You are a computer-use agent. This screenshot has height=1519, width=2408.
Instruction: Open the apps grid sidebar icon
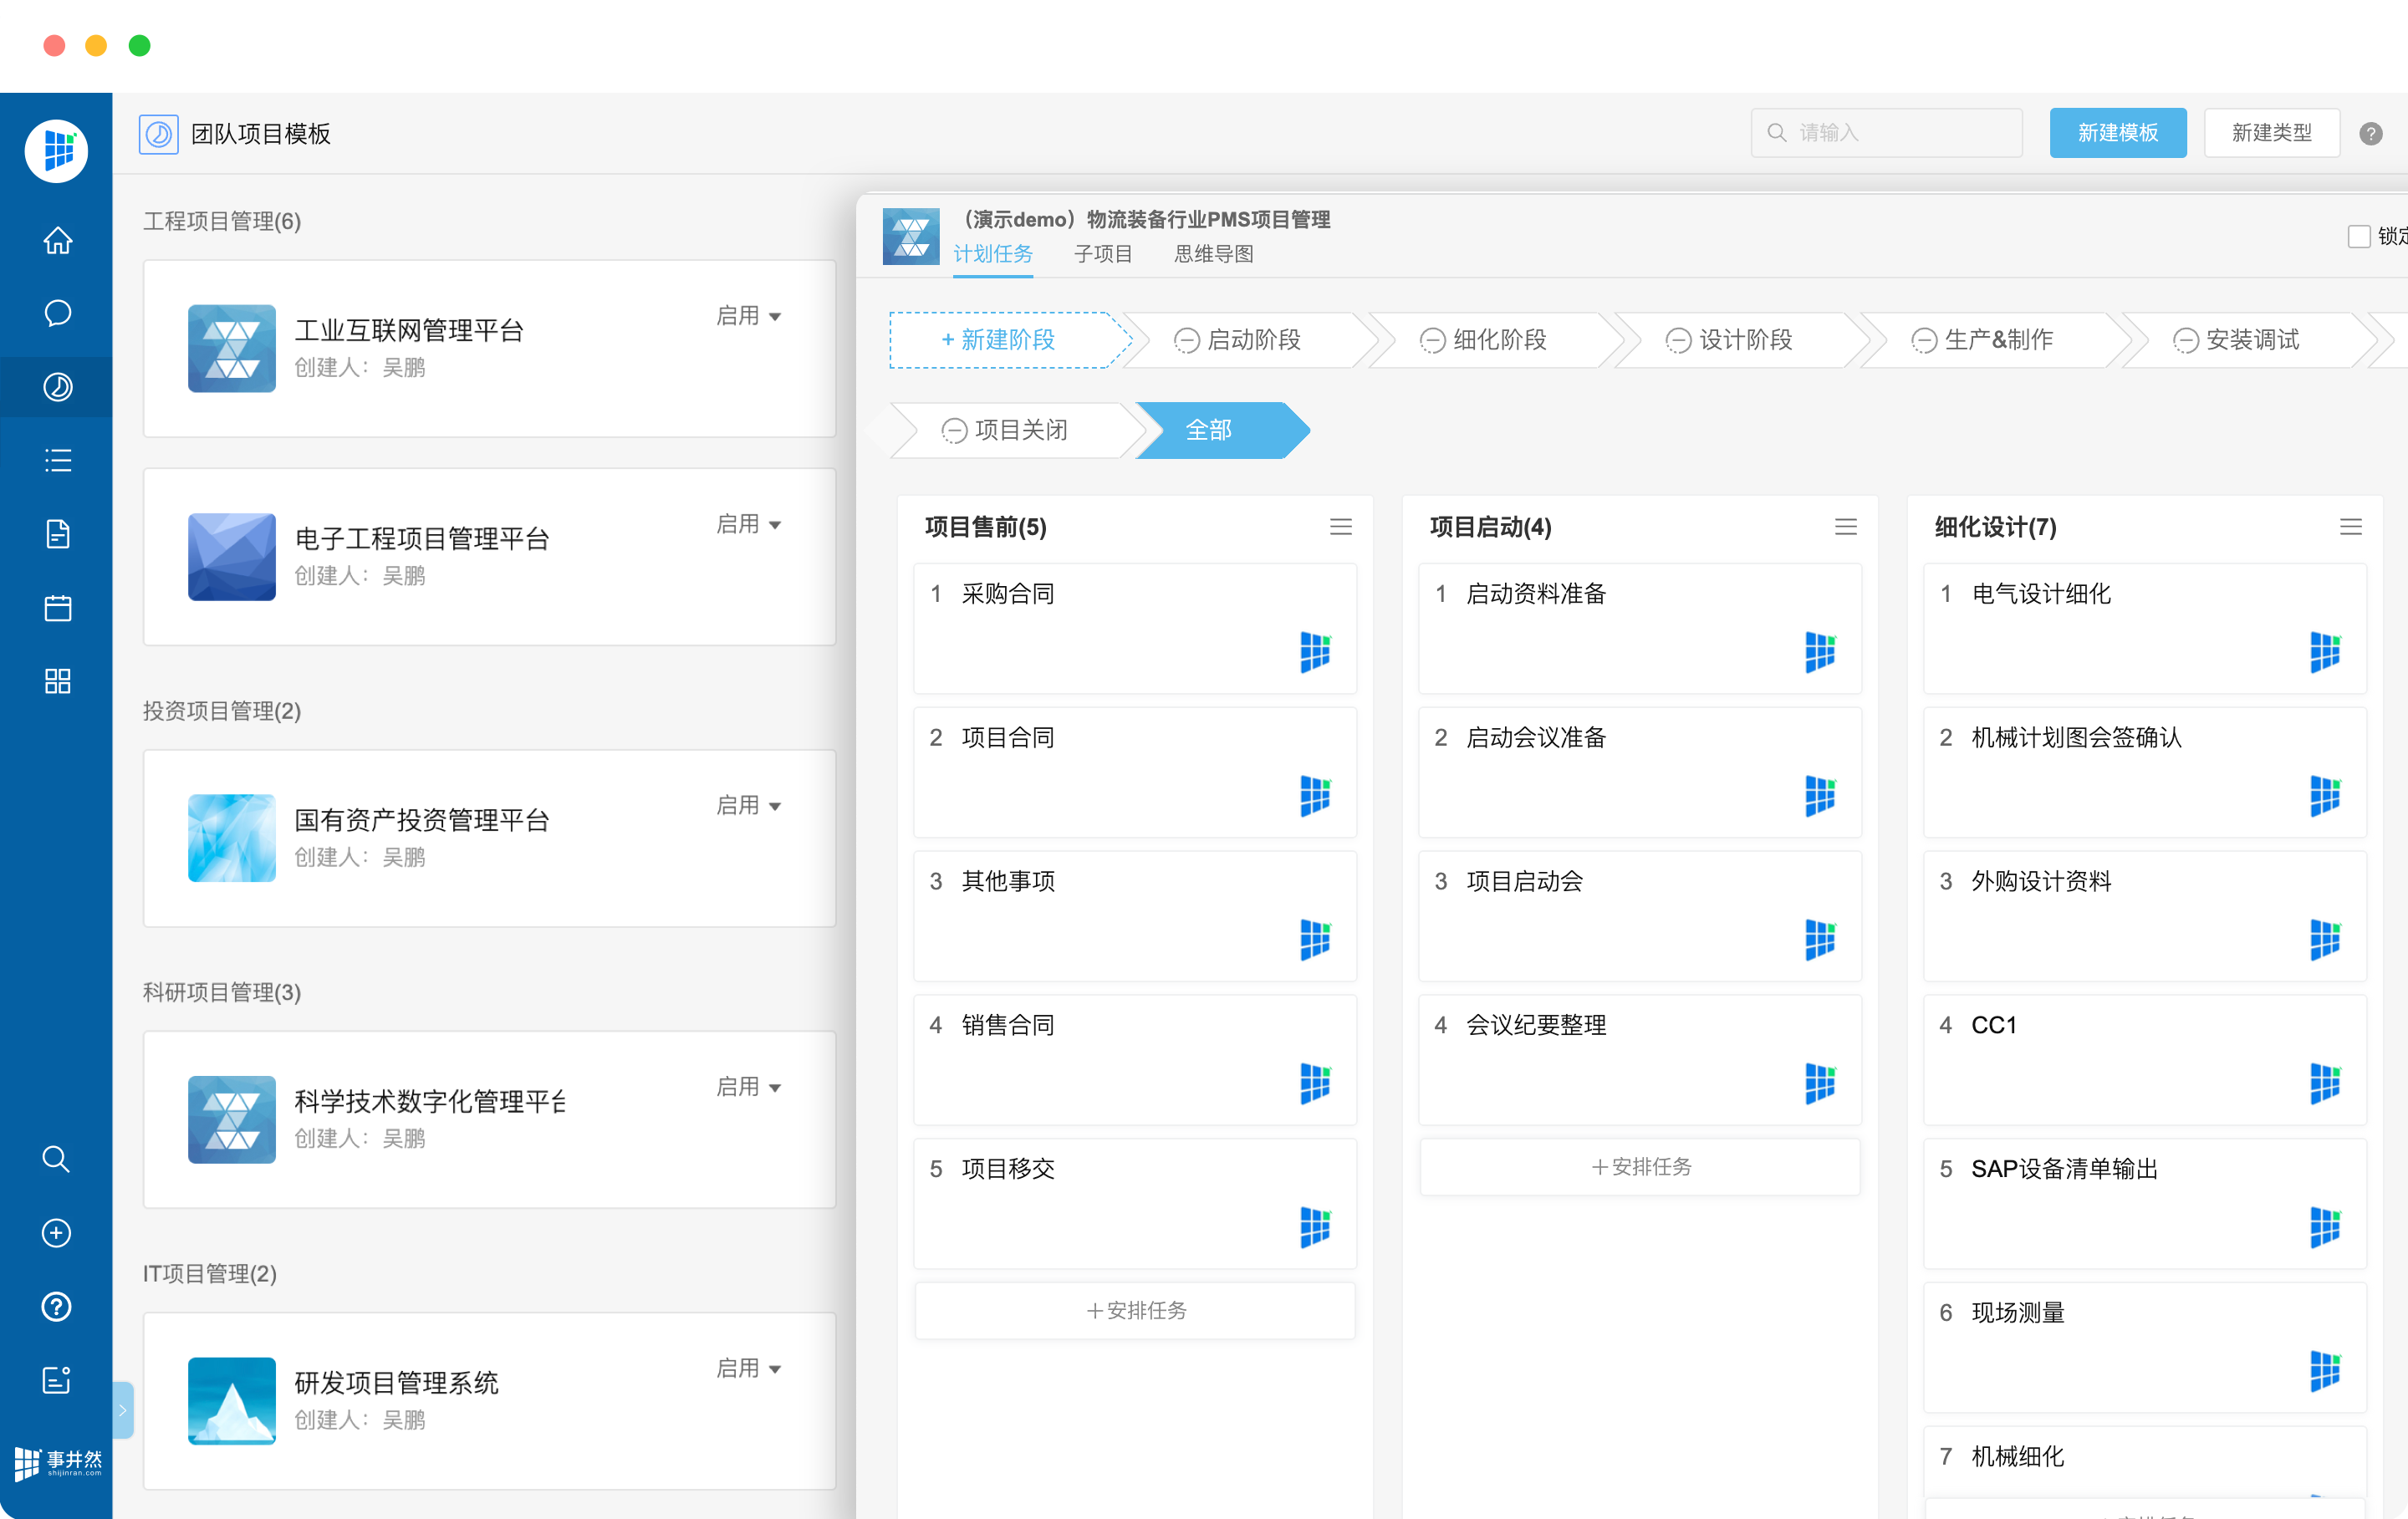[x=57, y=681]
